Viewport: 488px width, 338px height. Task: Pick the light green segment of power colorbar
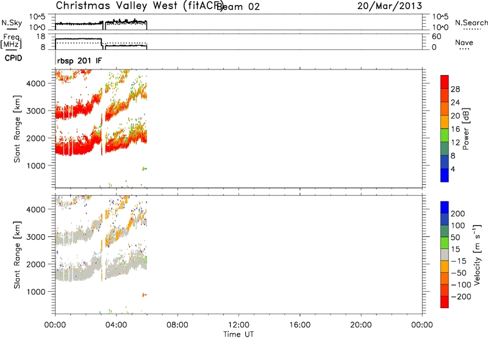tap(445, 135)
